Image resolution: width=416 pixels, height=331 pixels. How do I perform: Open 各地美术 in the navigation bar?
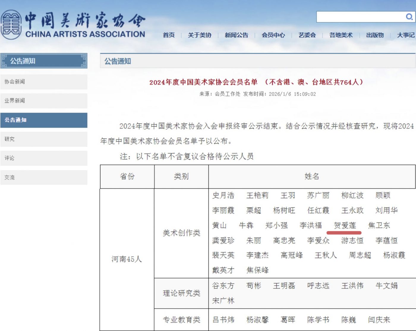[x=341, y=35]
